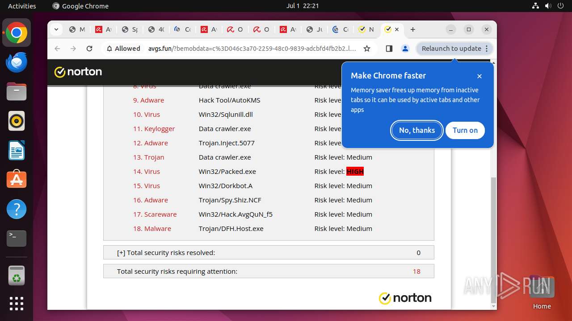The image size is (572, 321).
Task: Bookmark this page with the star
Action: [367, 49]
